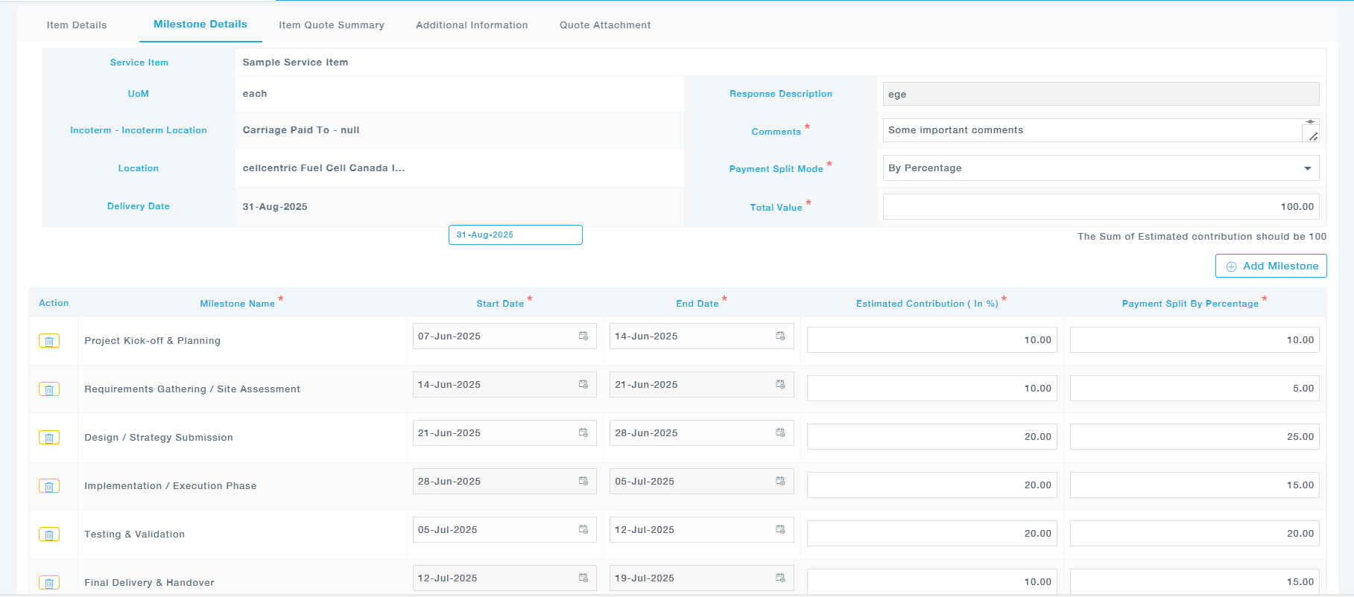Screen dimensions: 1354x597
Task: Expand the Payment Split Mode dropdown
Action: 1100,168
